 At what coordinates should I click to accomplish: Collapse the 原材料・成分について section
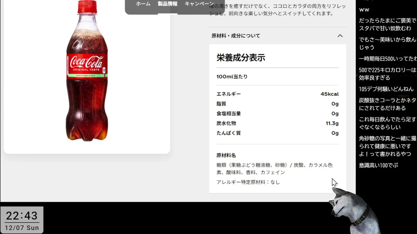[x=278, y=36]
